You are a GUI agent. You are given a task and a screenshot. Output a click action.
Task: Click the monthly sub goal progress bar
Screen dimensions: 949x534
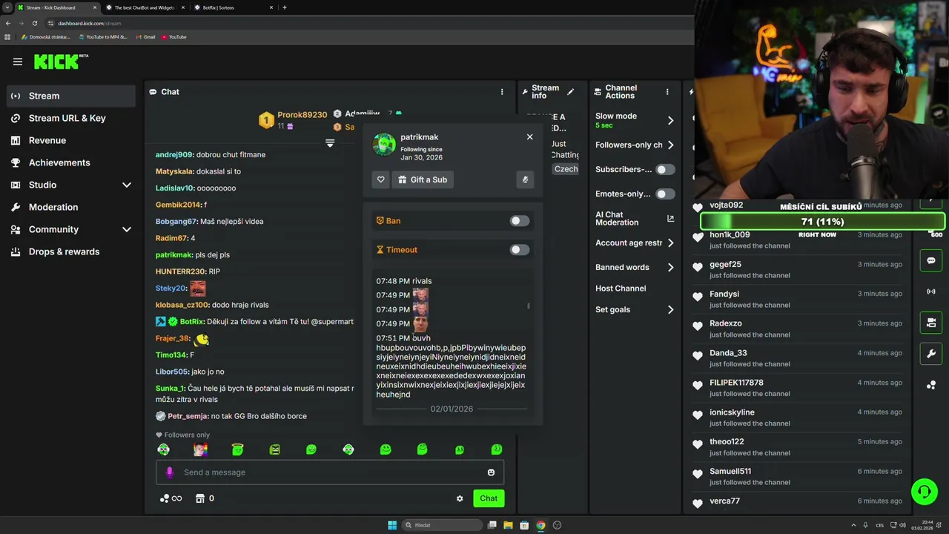click(822, 222)
